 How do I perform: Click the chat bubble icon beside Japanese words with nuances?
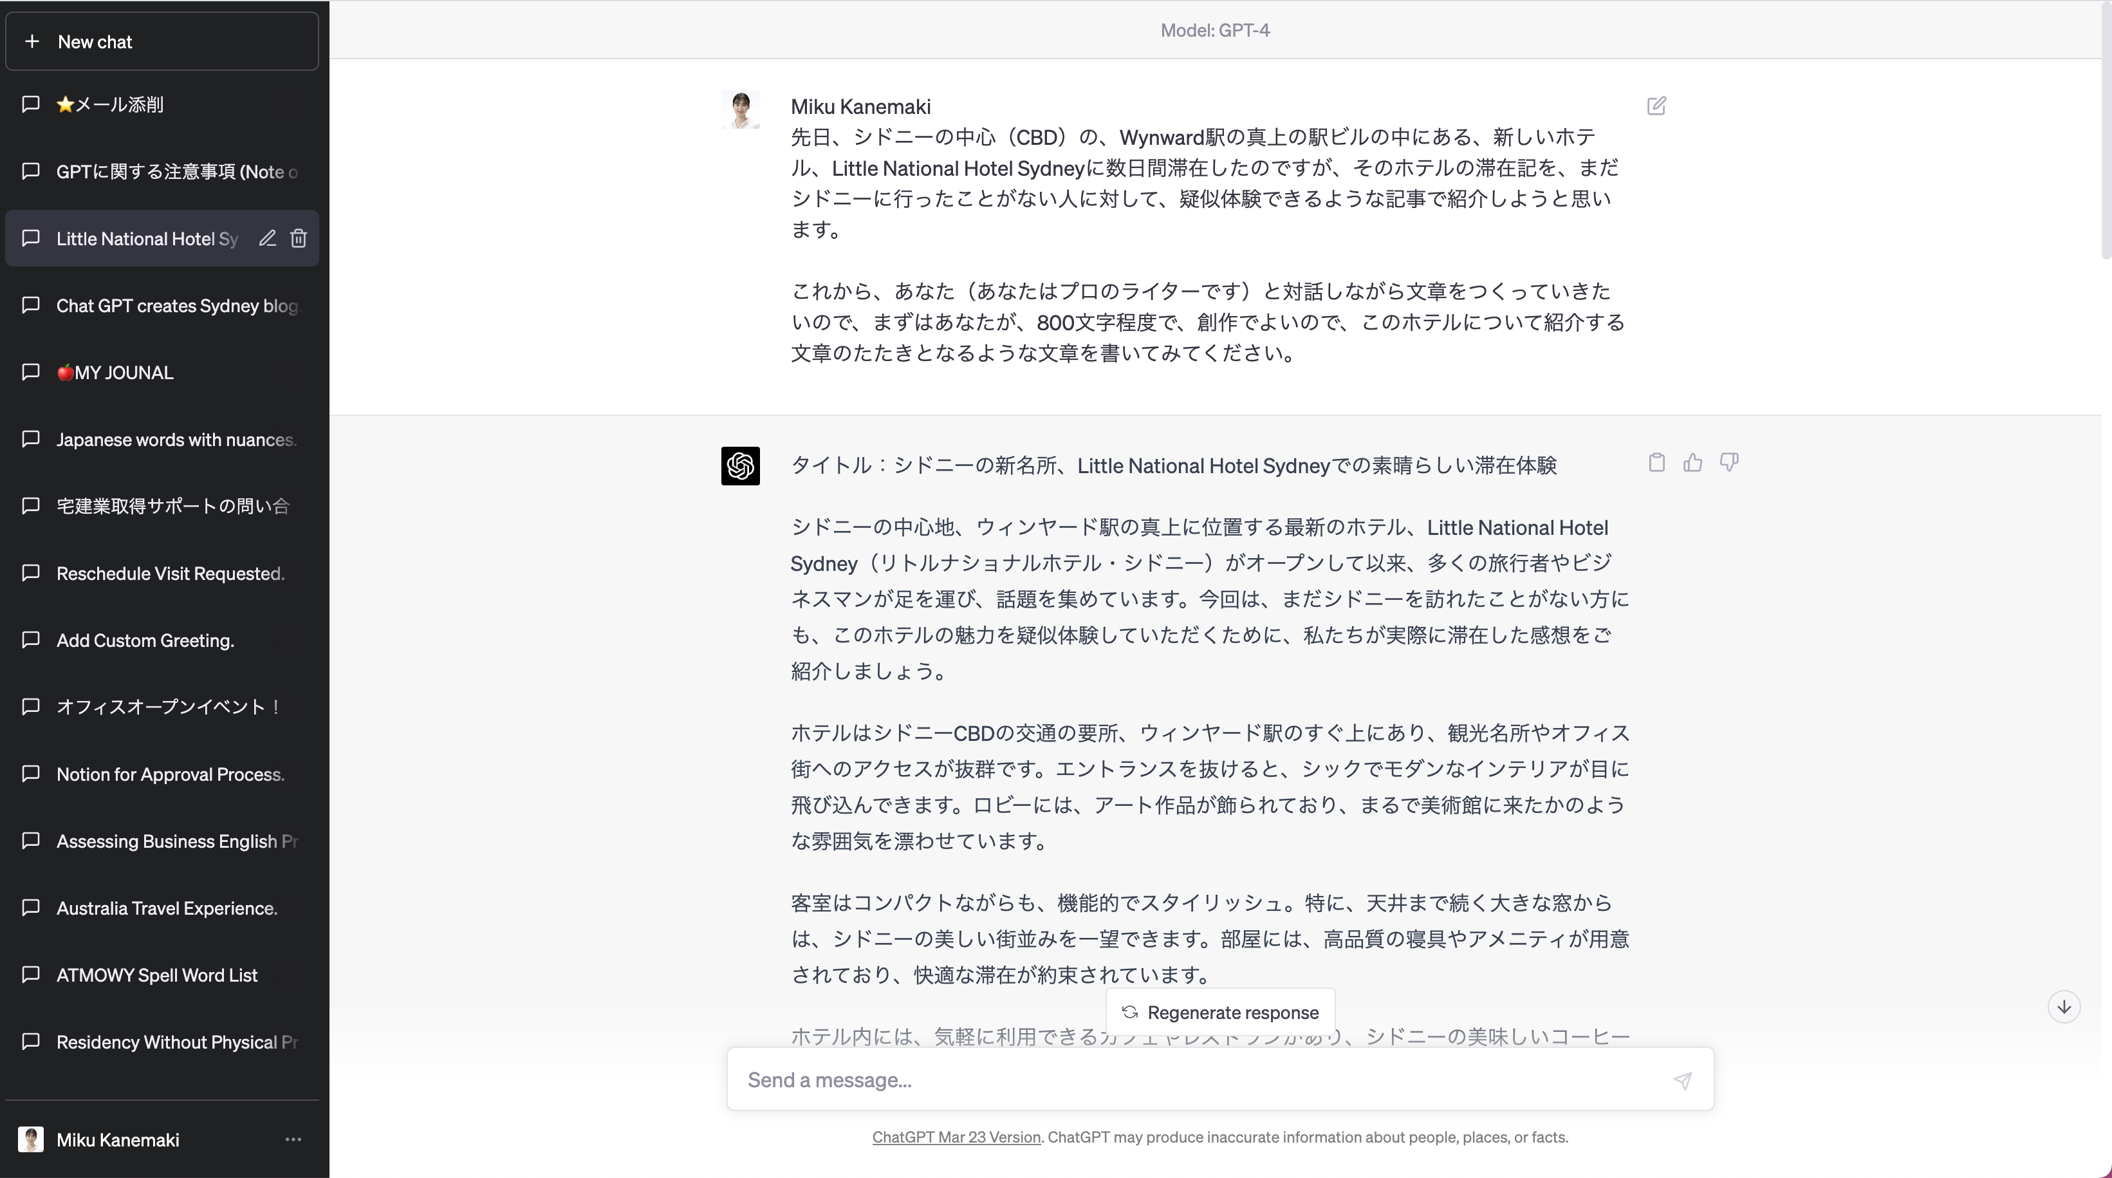pos(30,439)
